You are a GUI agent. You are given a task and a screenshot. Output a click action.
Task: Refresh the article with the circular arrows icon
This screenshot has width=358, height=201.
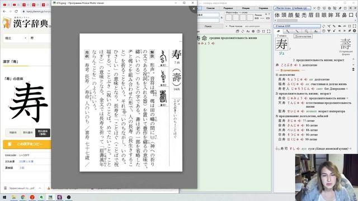coord(324,26)
